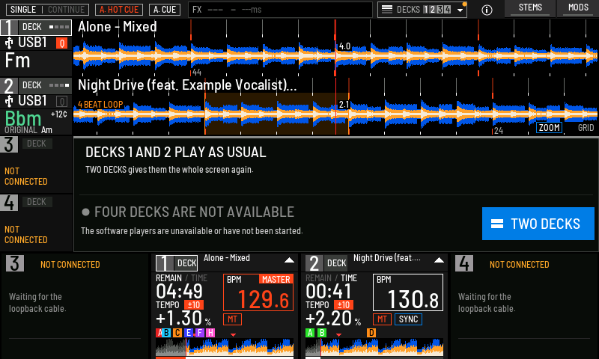
Task: Click deck 1 number icon in bottom panel
Action: pos(165,263)
